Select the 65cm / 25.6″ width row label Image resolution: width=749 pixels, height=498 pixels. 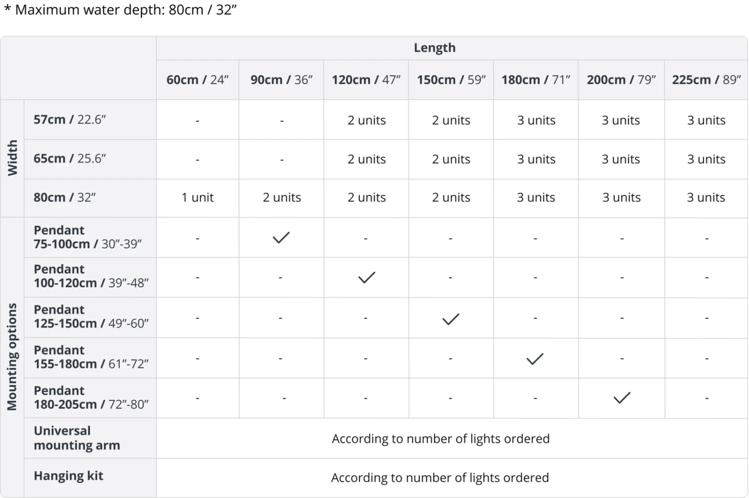point(69,159)
